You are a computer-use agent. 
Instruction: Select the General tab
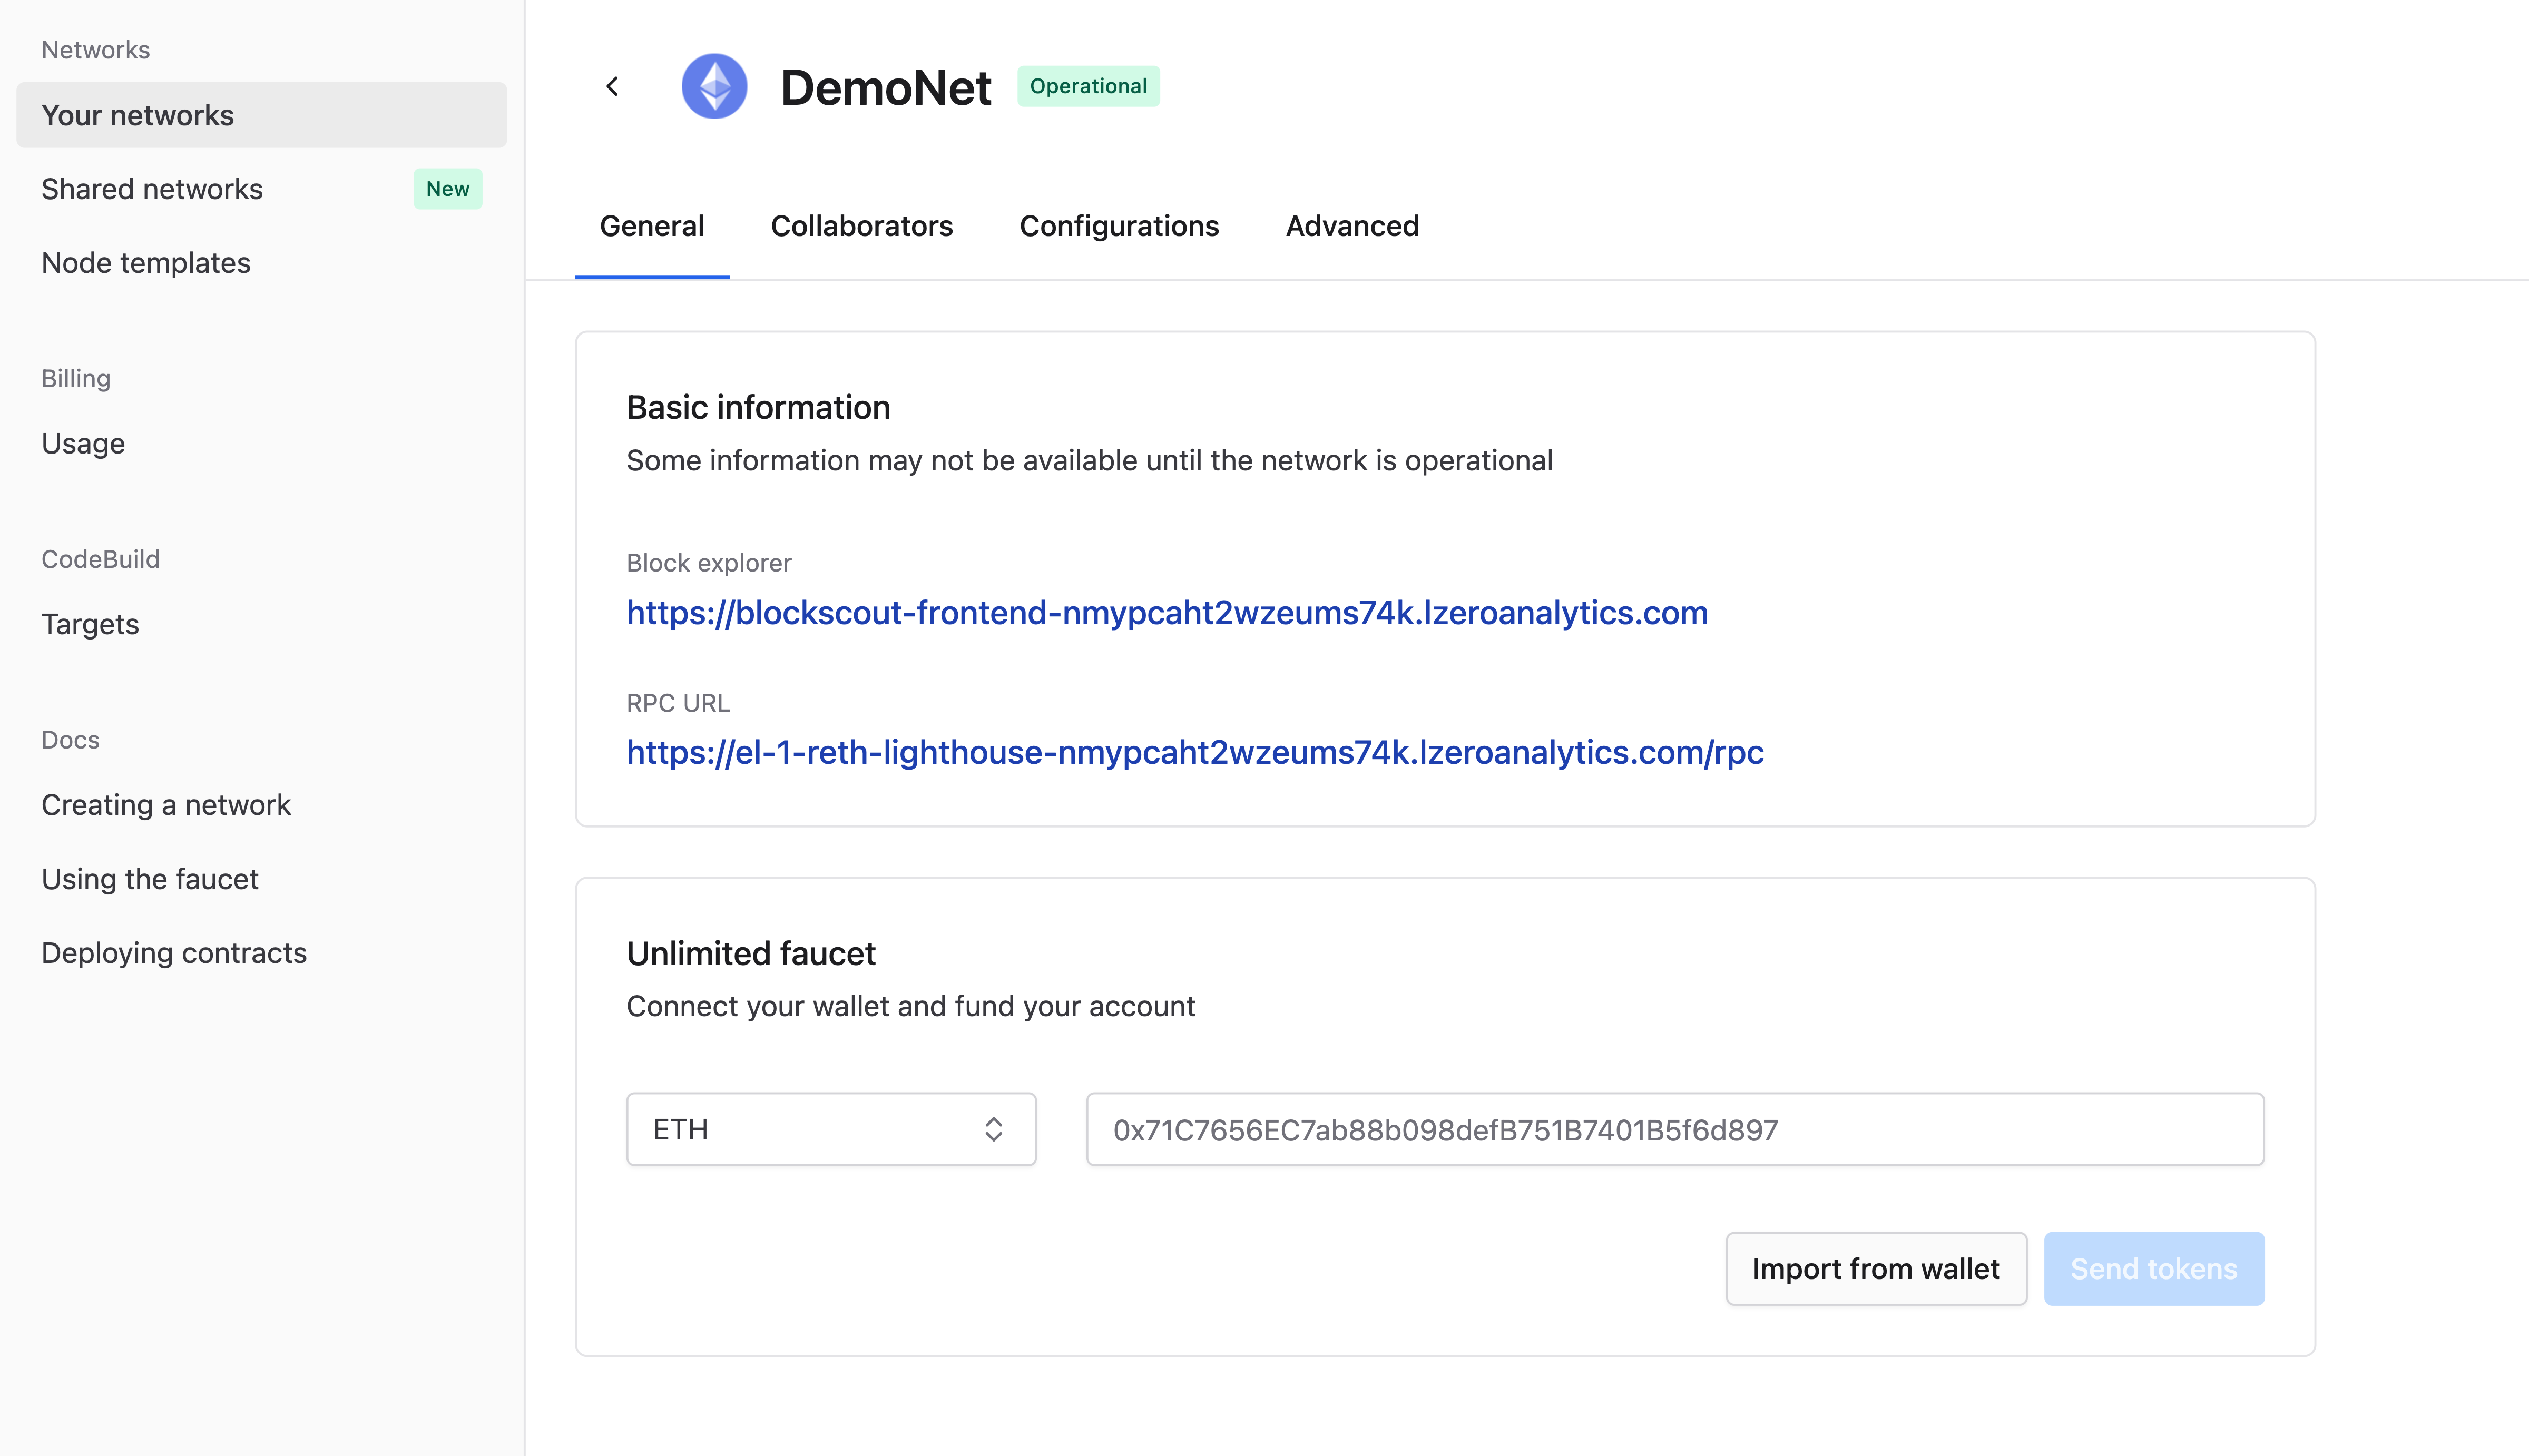coord(651,224)
